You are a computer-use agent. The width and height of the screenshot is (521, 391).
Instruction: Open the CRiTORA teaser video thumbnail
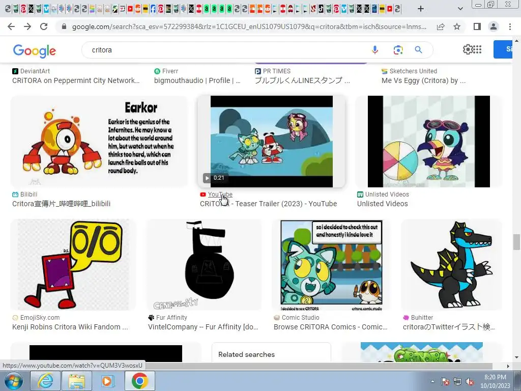click(272, 142)
